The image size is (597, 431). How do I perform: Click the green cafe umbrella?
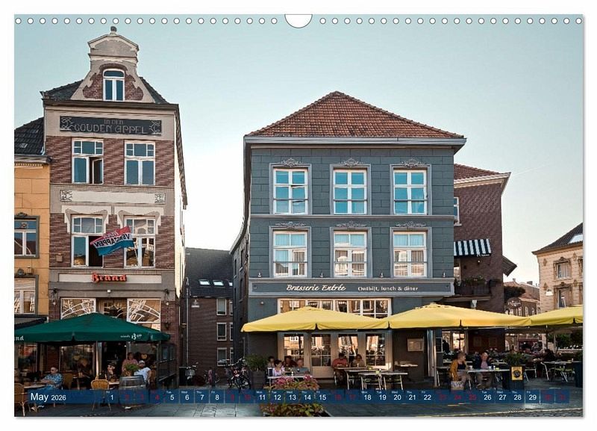(90, 329)
